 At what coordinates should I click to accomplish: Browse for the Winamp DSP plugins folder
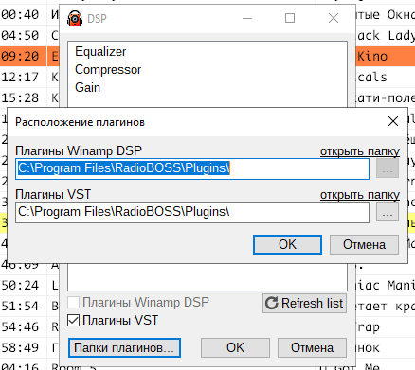pos(388,168)
